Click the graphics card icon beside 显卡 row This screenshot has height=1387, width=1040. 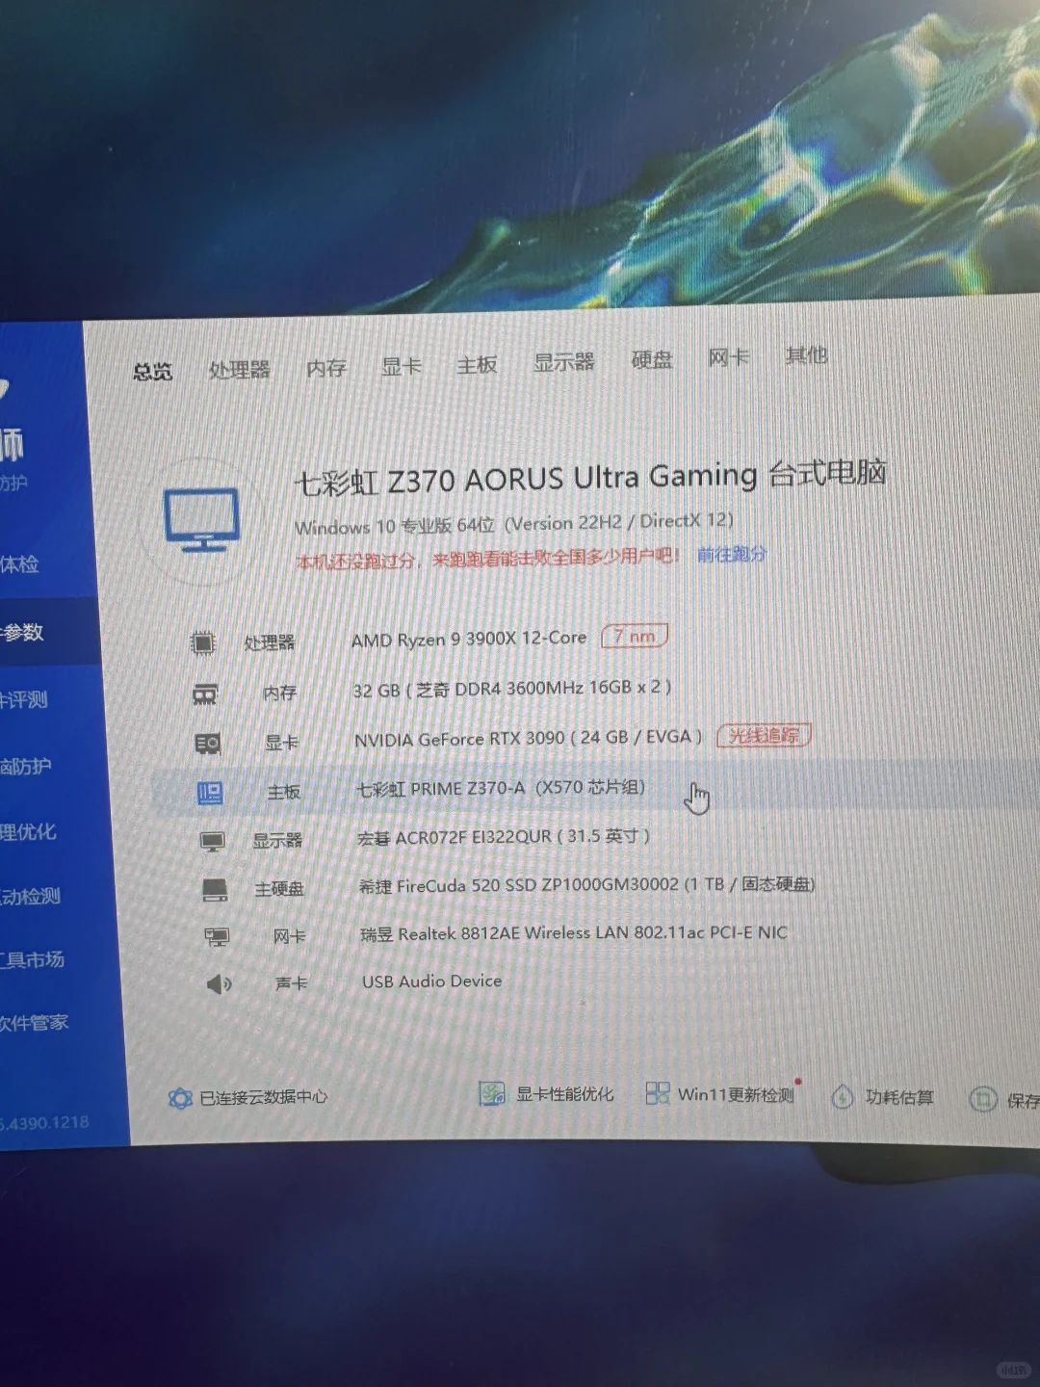coord(207,742)
